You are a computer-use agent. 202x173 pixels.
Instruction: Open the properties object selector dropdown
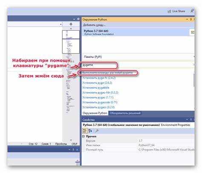(x=138, y=125)
